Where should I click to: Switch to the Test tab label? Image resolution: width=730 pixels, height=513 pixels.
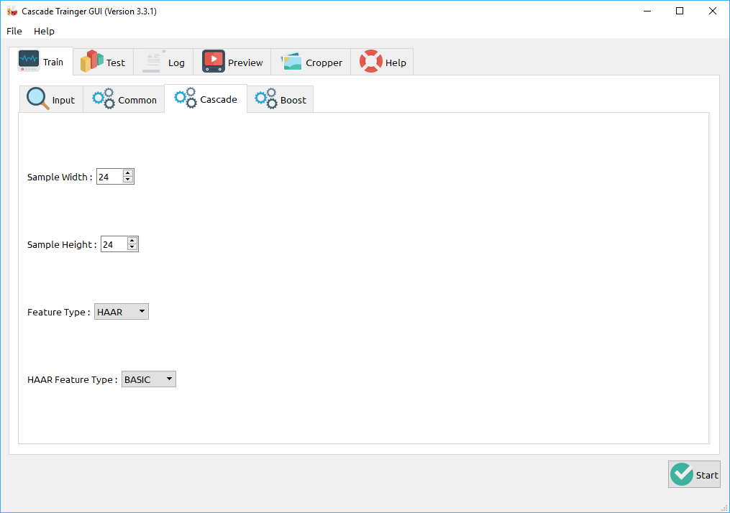(116, 63)
